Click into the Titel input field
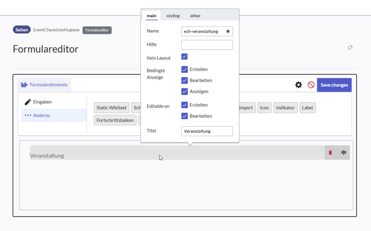Screen dimensions: 371x231 (x=207, y=131)
